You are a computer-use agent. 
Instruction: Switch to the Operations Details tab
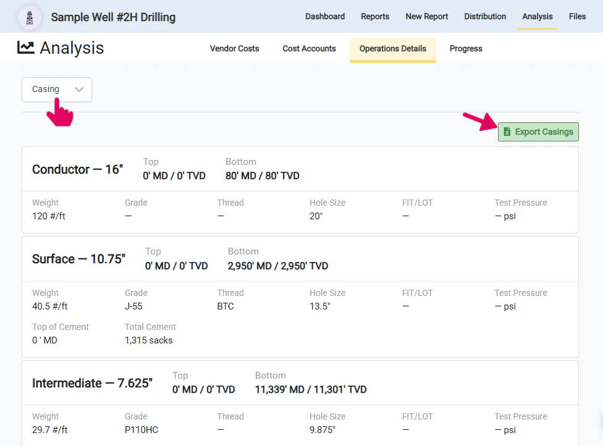click(x=392, y=48)
